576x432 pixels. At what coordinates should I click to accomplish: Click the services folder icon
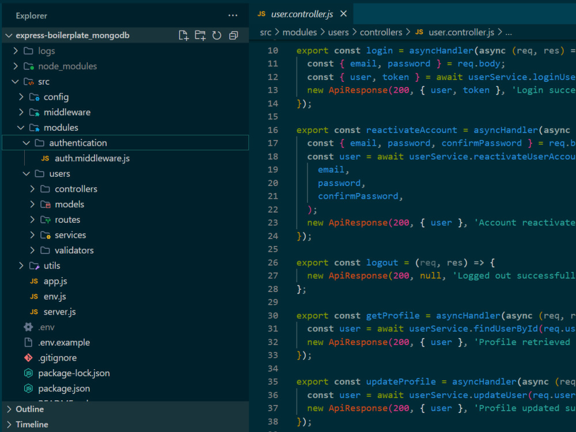[x=46, y=235]
